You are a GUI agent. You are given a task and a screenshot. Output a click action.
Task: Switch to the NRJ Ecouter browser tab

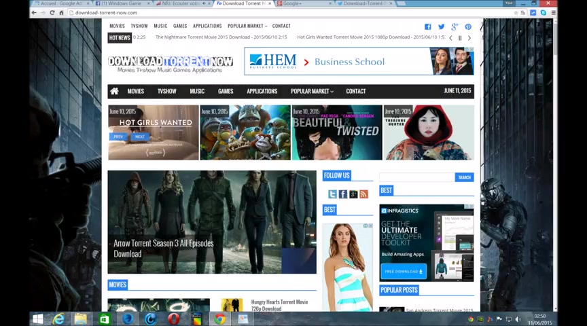coord(182,3)
